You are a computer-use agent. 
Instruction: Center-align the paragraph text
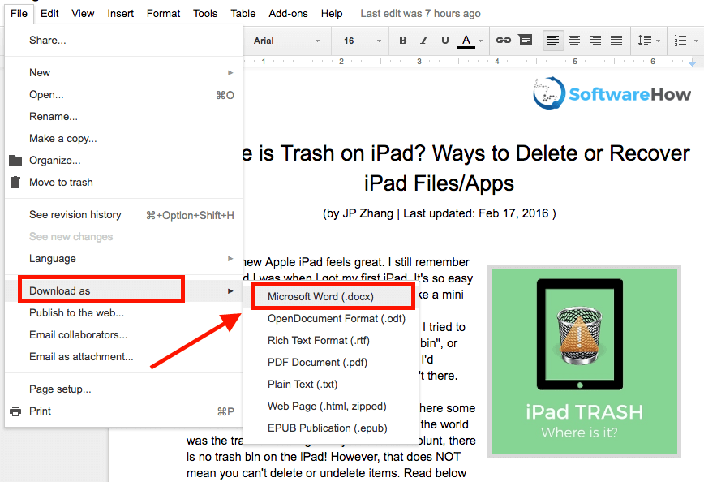tap(574, 41)
